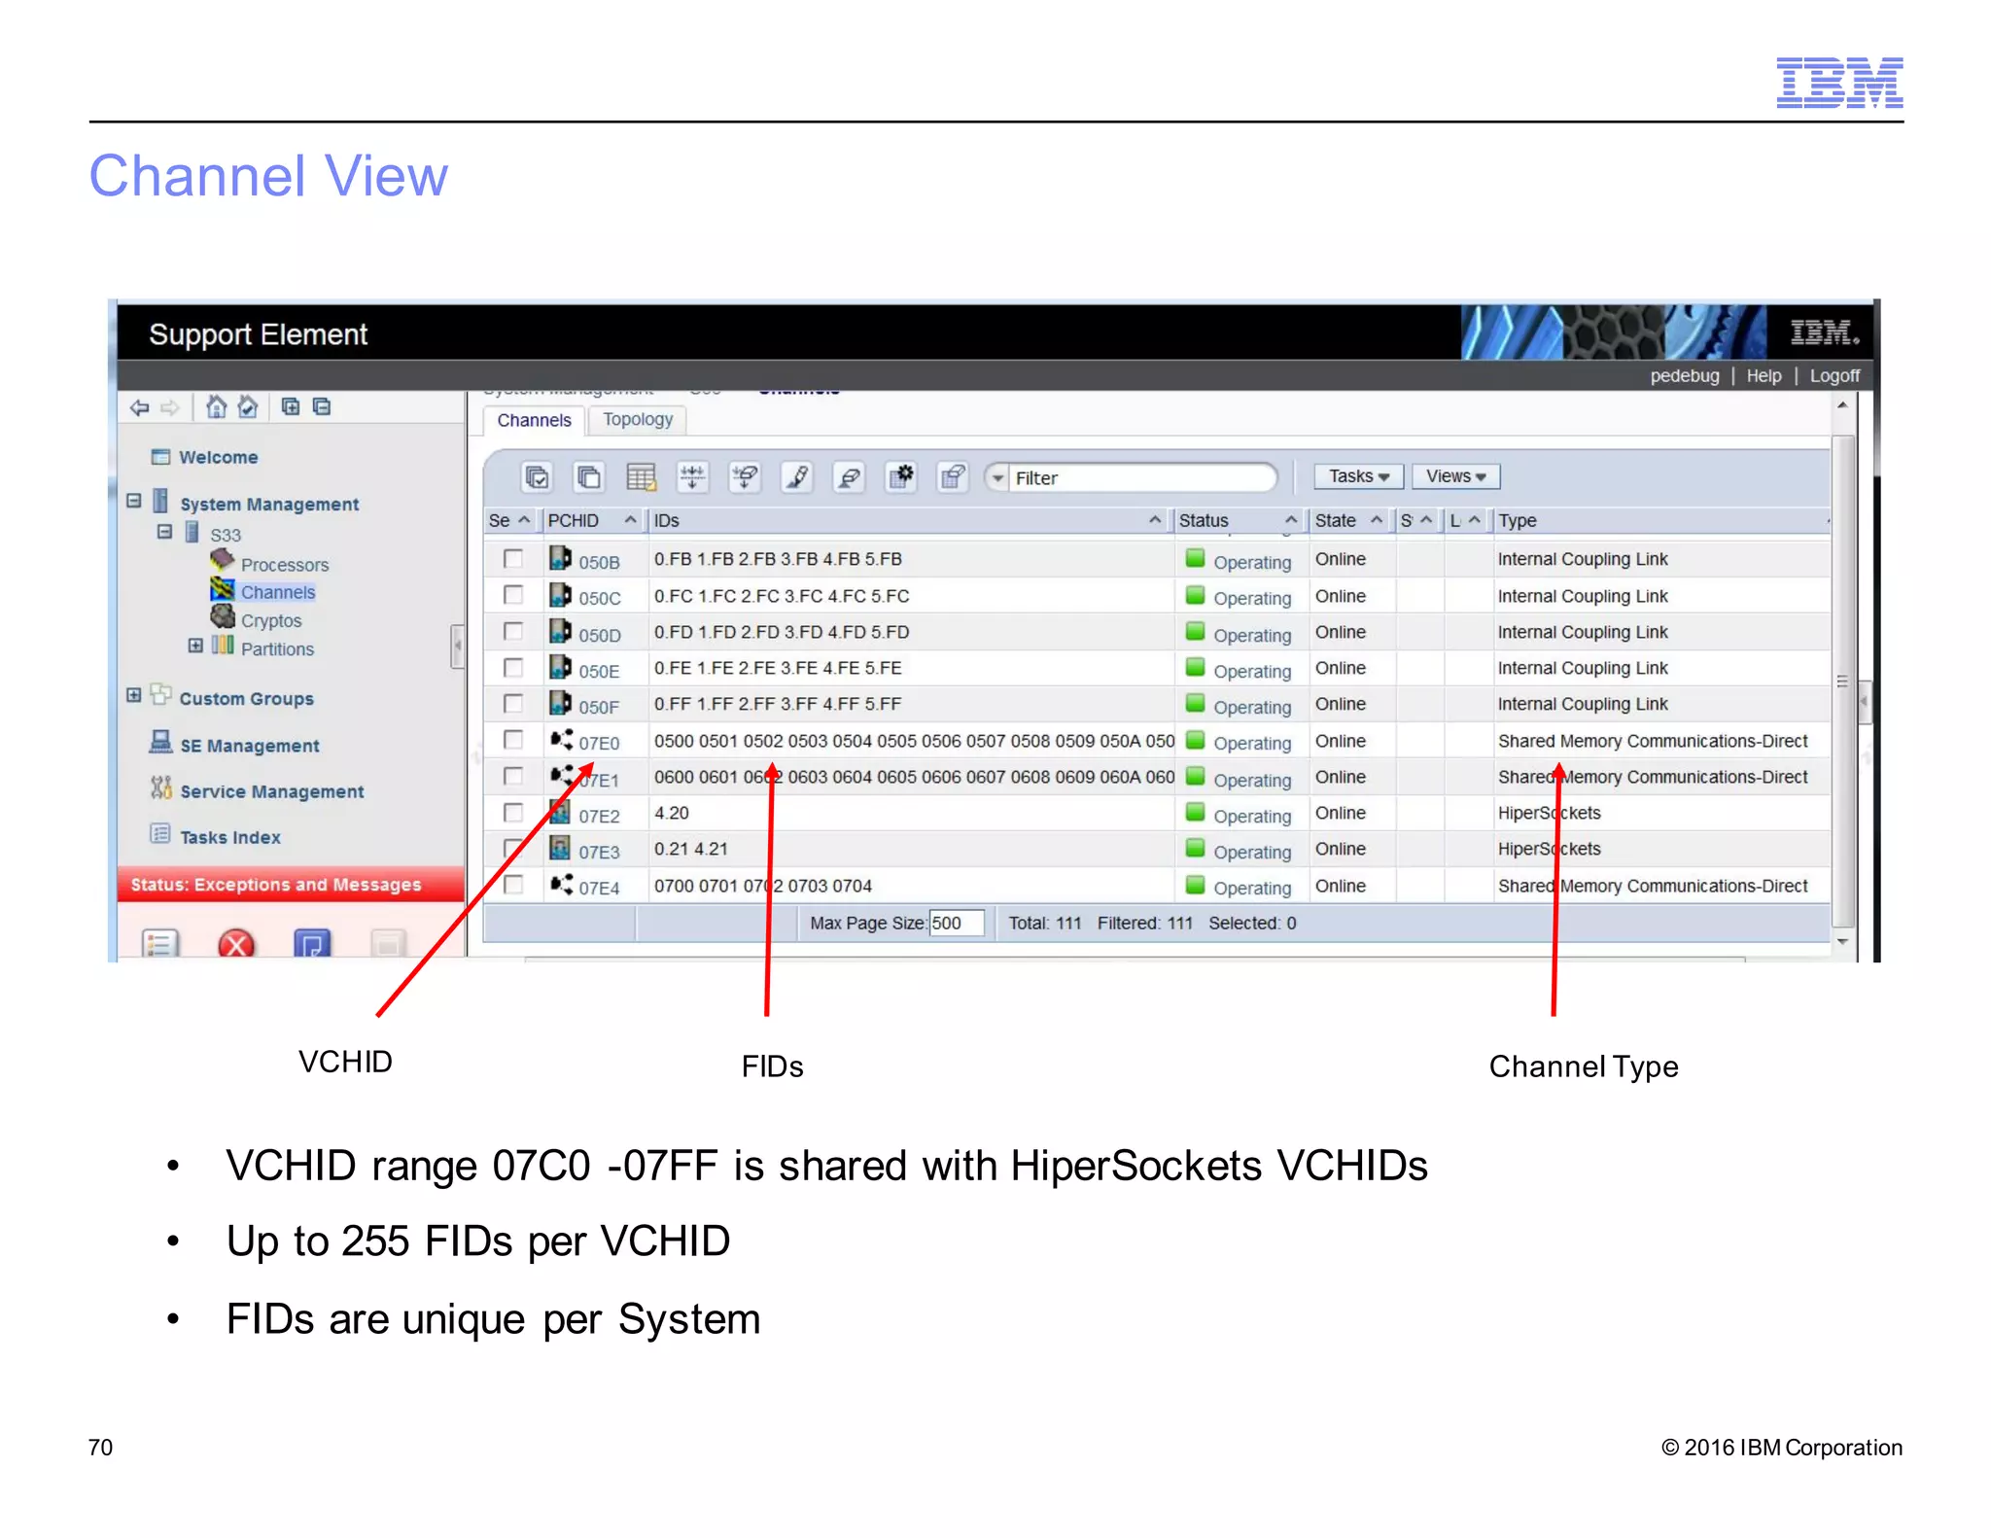Click the Clear All Filters eraser icon
The image size is (1991, 1538).
(849, 476)
